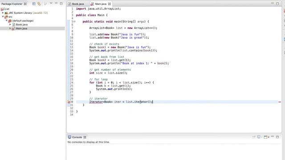Screen dimensions: 285x160
Task: Expand Main.java in Package Explorer
Action: pos(10,28)
